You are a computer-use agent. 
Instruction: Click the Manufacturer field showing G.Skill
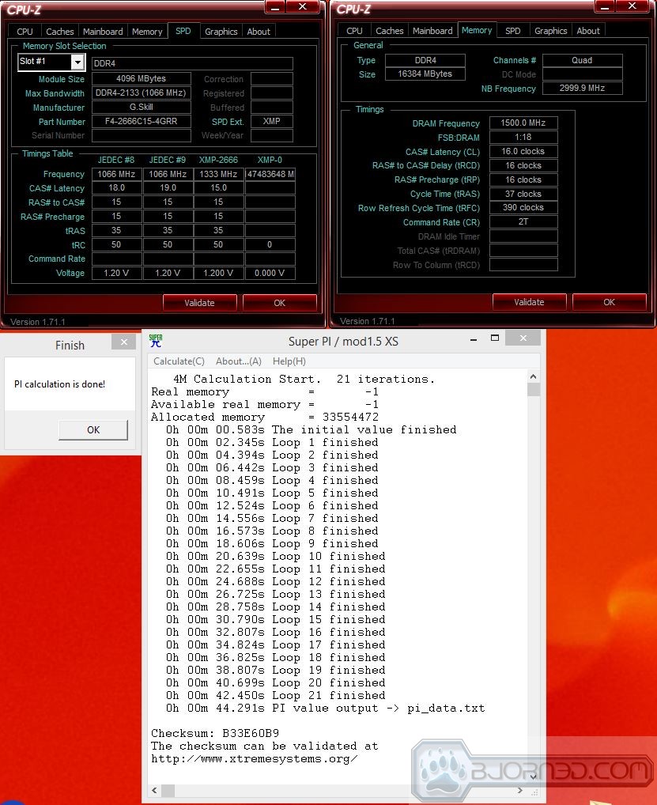[142, 107]
